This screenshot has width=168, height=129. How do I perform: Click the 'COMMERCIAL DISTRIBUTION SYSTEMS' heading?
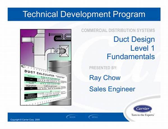tap(118, 30)
